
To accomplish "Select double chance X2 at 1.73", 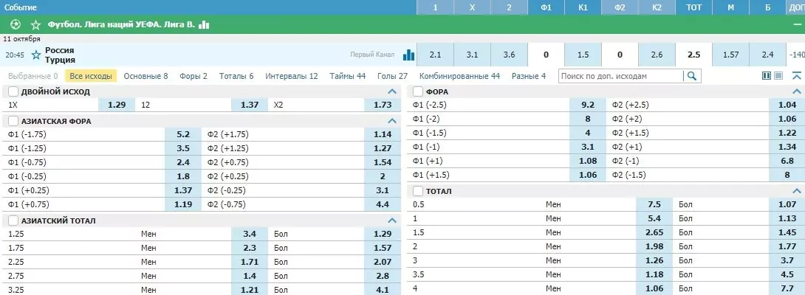I will [x=383, y=105].
